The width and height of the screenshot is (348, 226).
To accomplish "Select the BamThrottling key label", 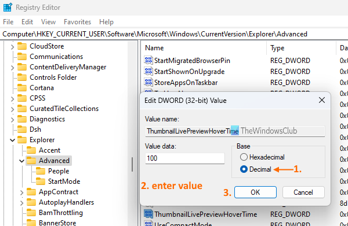I will coord(61,213).
